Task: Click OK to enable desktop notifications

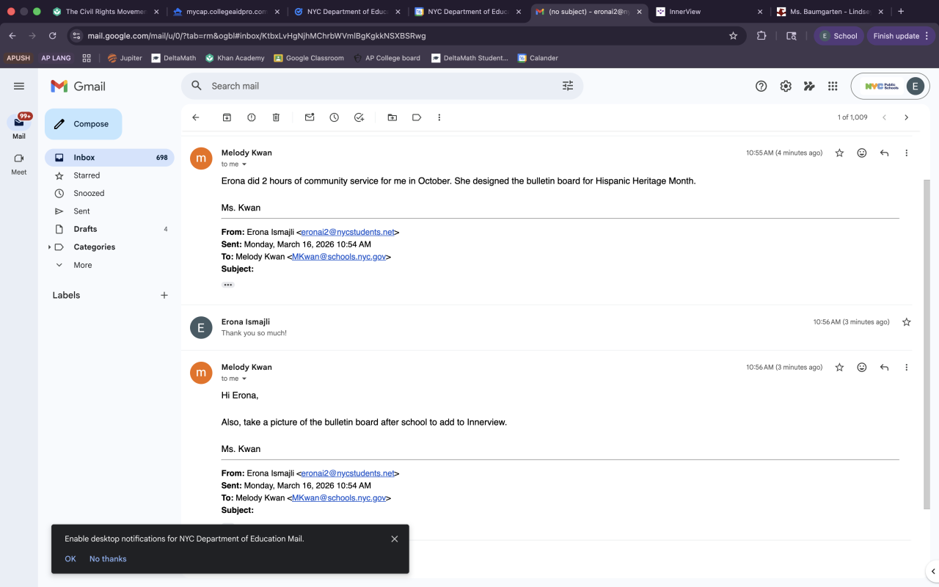Action: coord(70,559)
